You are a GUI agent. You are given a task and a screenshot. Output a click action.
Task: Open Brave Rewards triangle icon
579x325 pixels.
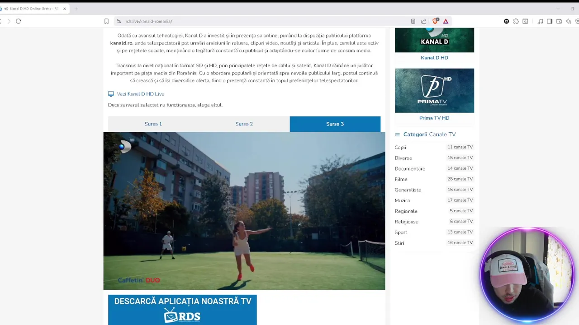[446, 21]
